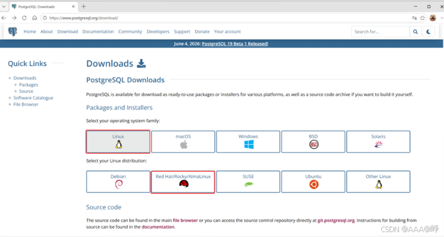Select the Linux operating system tile
The image size is (444, 237).
click(118, 142)
